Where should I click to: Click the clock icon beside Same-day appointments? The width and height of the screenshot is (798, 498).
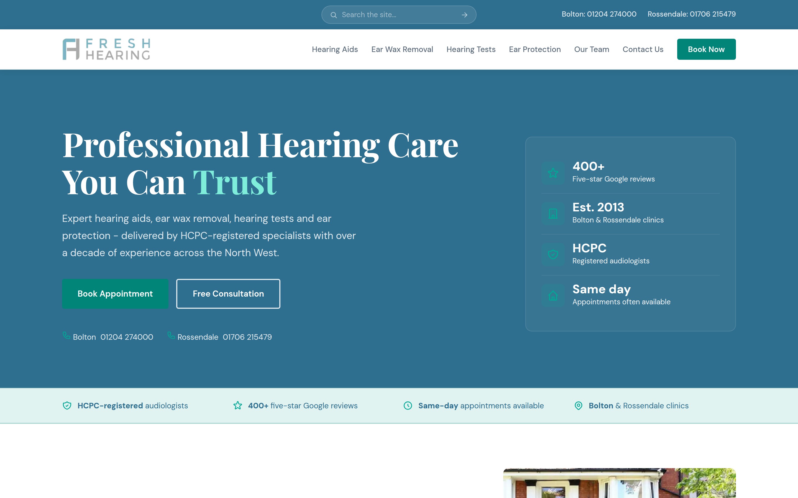click(408, 405)
